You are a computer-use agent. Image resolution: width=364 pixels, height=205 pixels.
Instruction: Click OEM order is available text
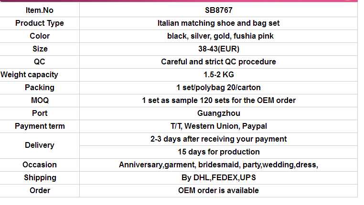tap(218, 190)
